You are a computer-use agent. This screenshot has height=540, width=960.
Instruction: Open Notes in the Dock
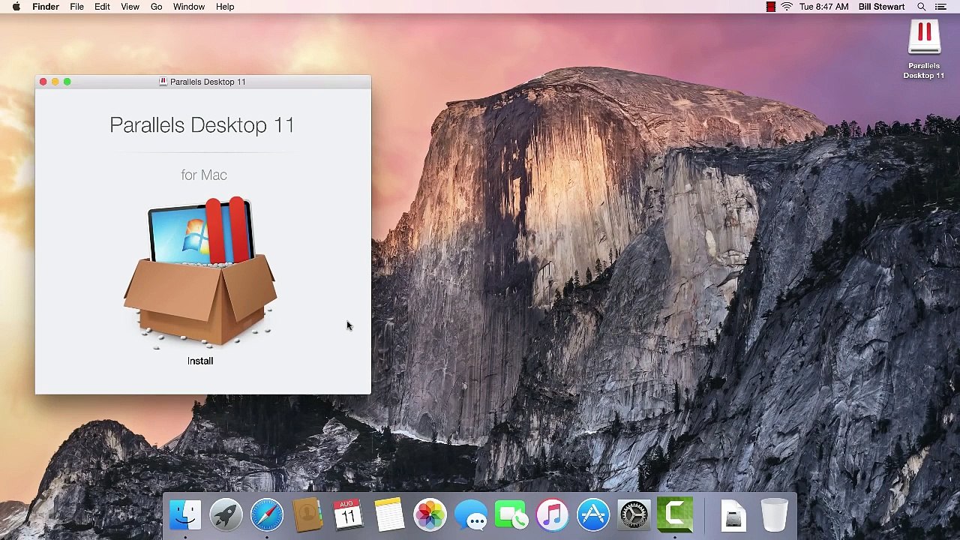pos(389,515)
